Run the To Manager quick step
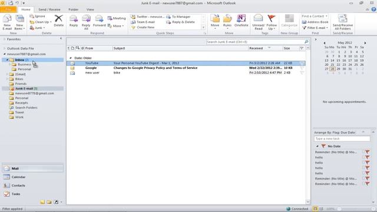This screenshot has height=212, width=377. pos(178,16)
